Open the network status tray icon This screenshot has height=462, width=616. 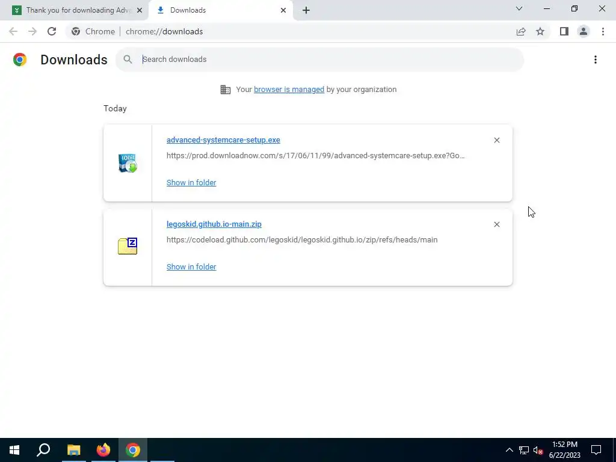(x=524, y=450)
